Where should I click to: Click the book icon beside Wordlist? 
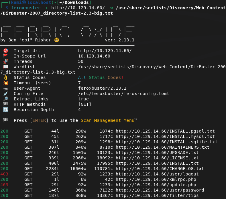coord(5,67)
